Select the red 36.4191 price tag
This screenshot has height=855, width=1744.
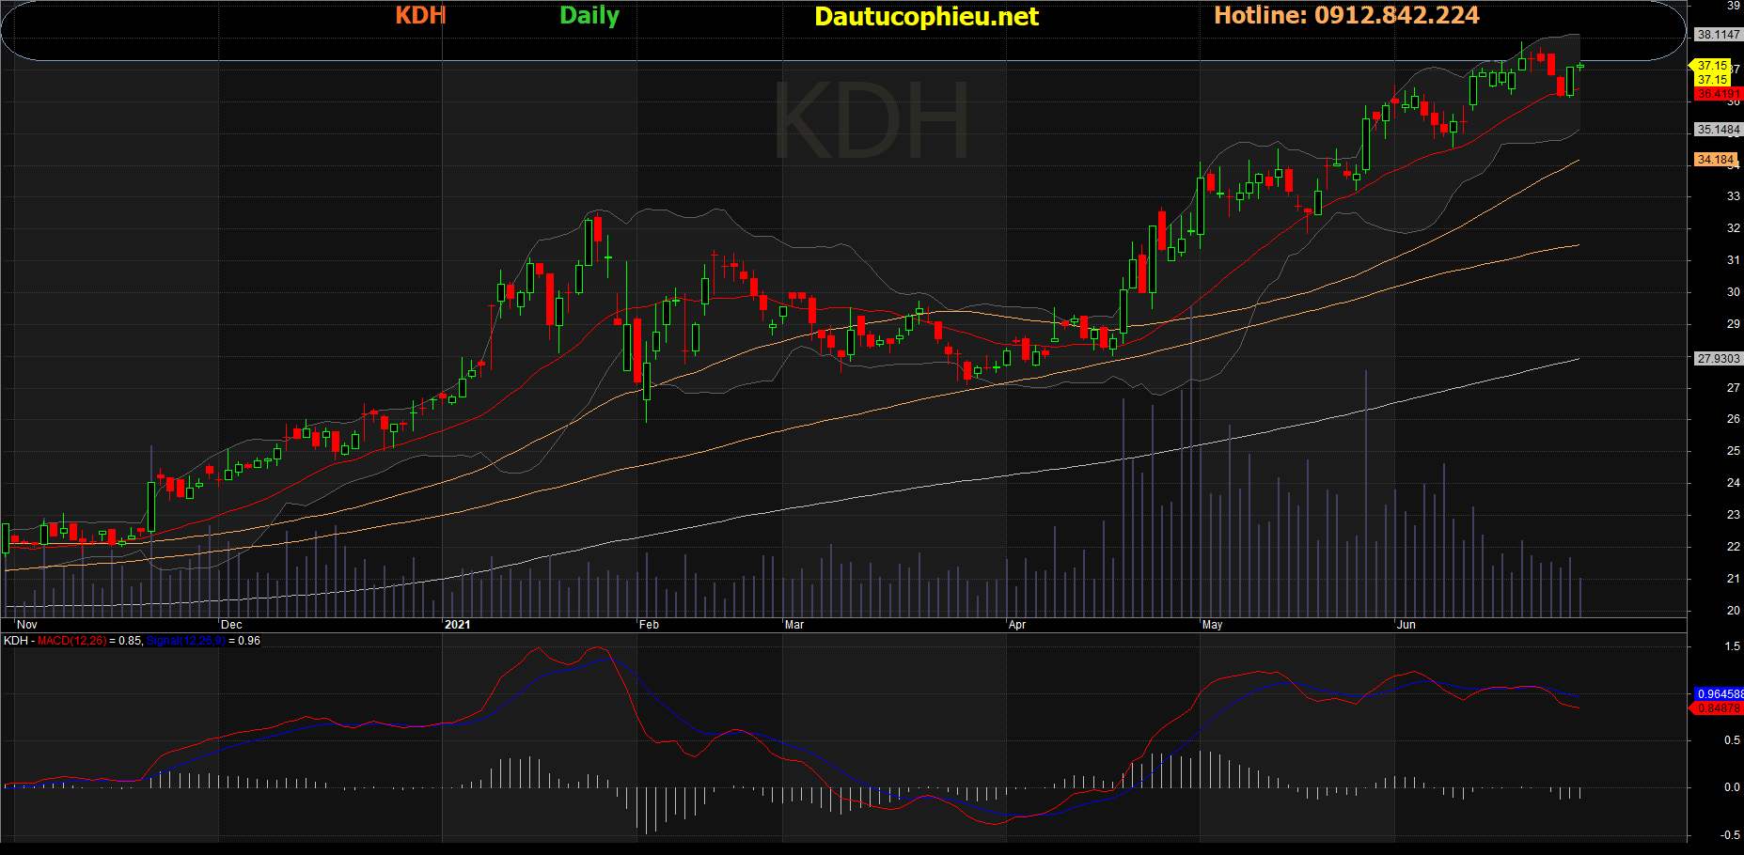pos(1718,94)
